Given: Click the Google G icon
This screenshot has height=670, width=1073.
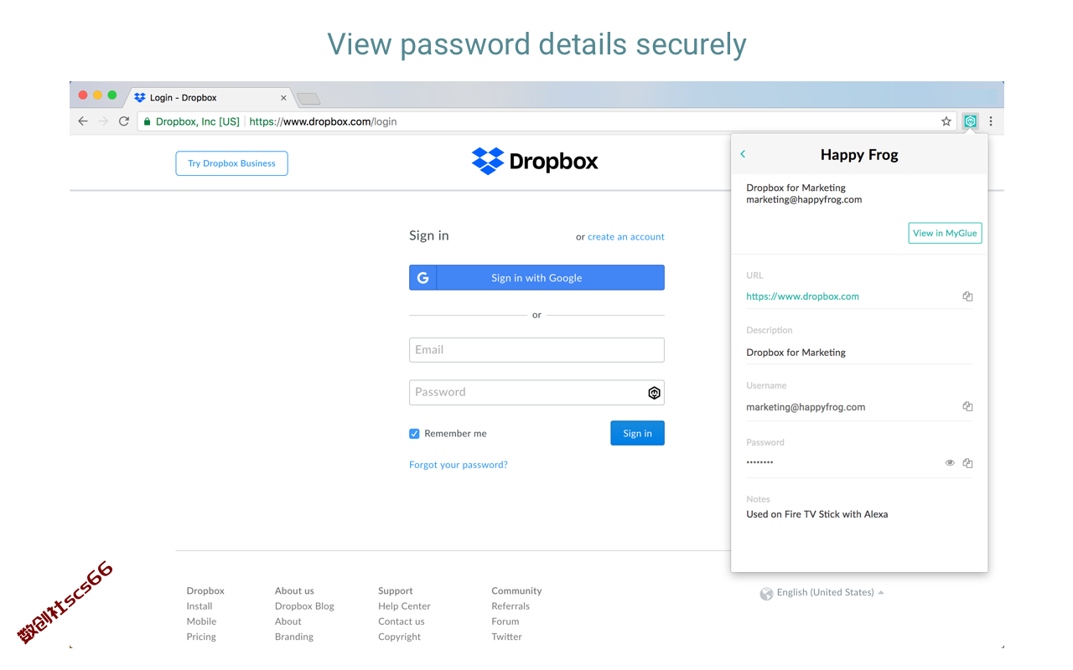Looking at the screenshot, I should [423, 278].
